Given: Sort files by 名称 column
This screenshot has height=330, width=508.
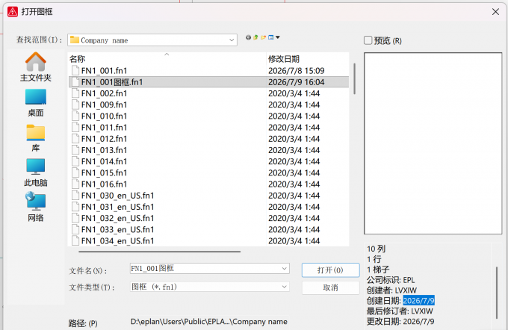Looking at the screenshot, I should click(x=77, y=59).
